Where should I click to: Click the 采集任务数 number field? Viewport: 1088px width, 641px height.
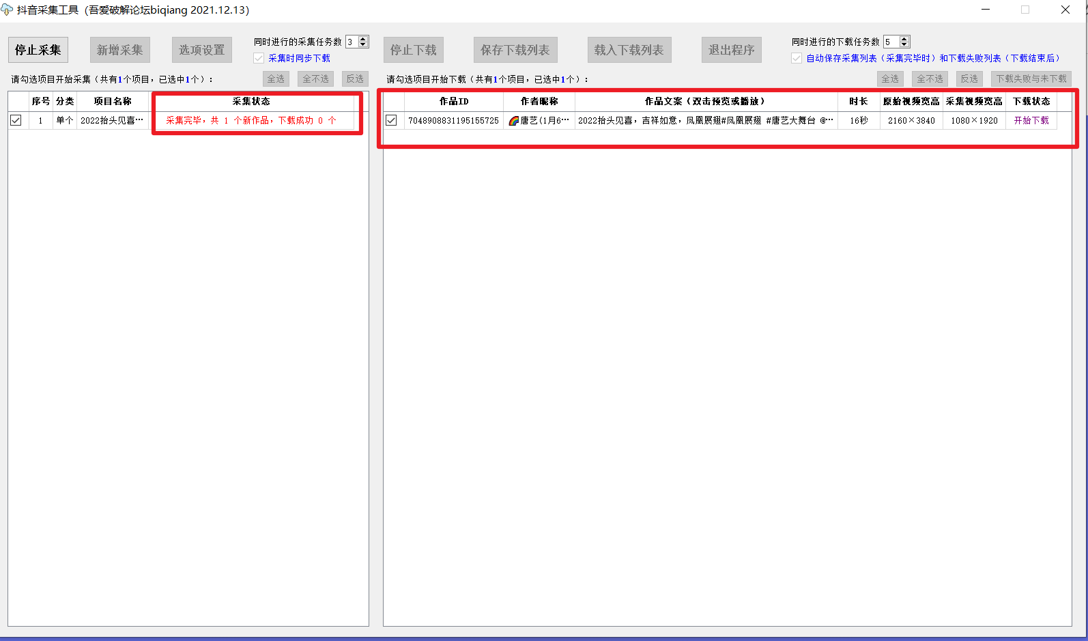[352, 42]
